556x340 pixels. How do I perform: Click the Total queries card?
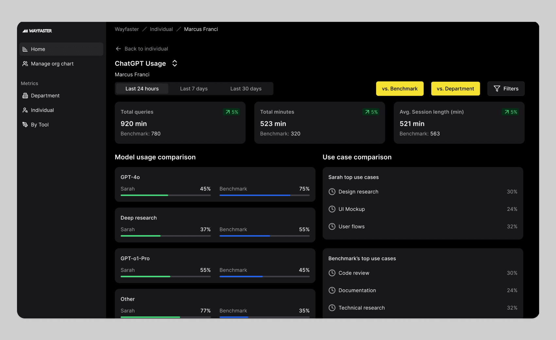click(180, 123)
